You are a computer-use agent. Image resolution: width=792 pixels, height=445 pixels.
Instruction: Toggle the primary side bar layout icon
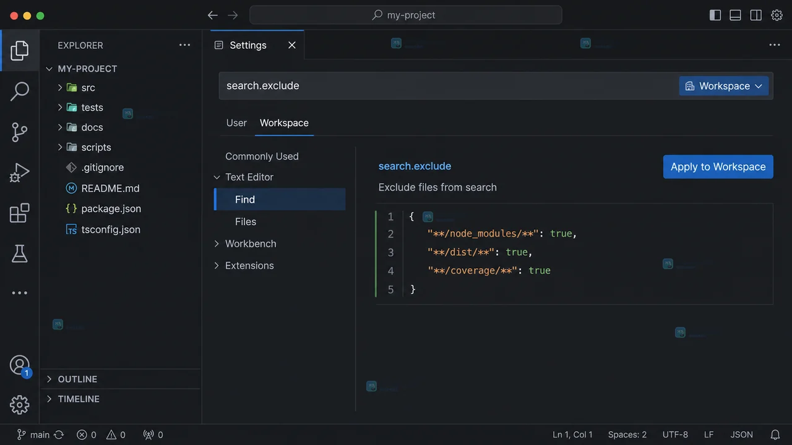point(715,15)
